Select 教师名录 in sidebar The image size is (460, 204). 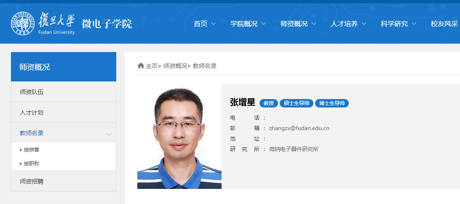point(64,133)
